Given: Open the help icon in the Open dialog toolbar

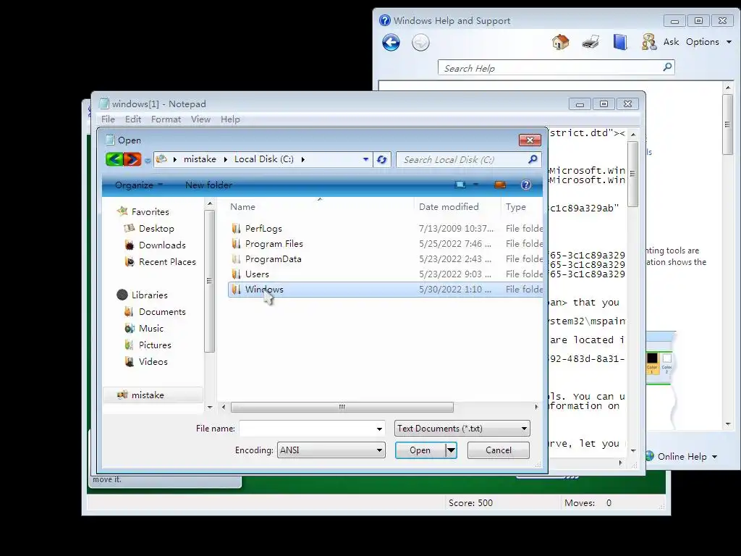Looking at the screenshot, I should pyautogui.click(x=525, y=185).
